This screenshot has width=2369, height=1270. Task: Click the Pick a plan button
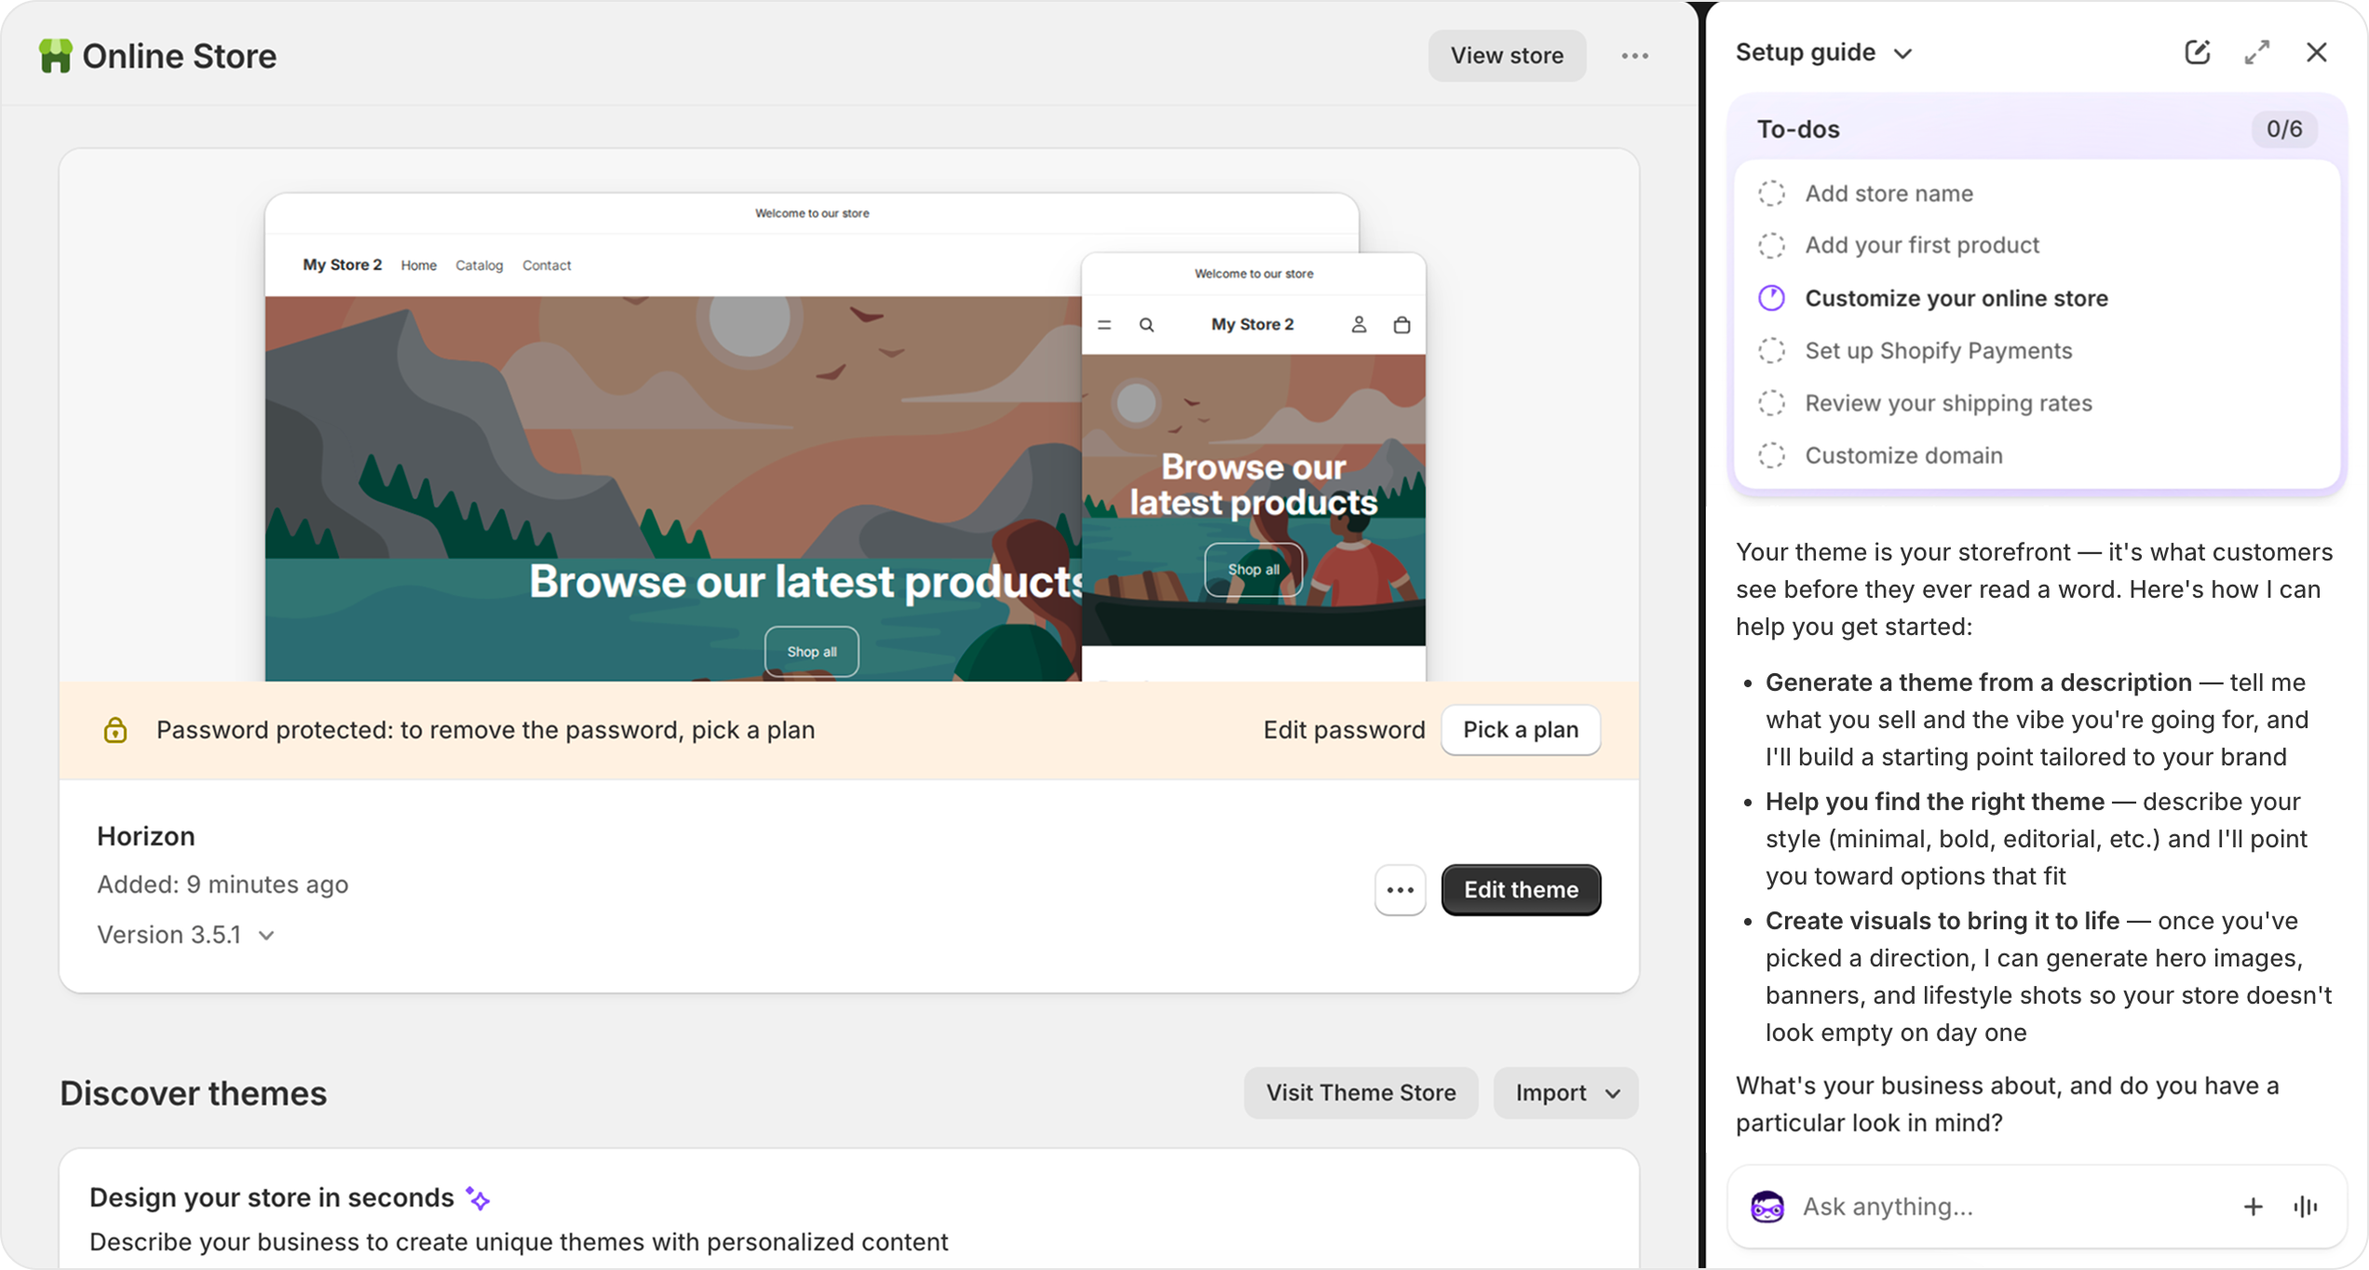coord(1520,730)
